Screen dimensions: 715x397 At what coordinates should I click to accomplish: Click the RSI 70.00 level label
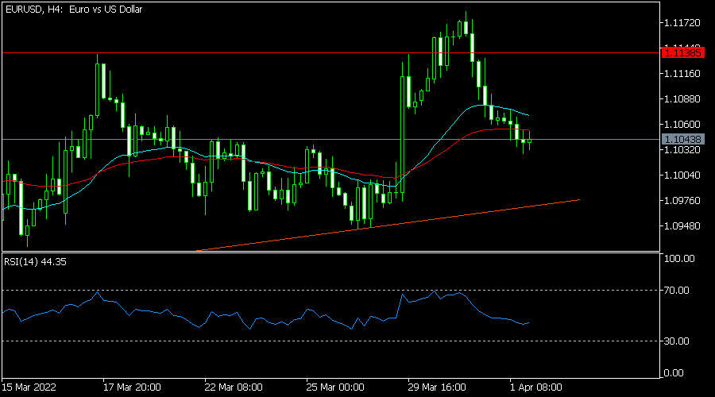(x=677, y=291)
